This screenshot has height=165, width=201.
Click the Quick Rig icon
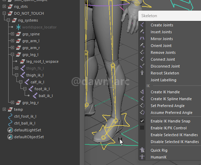(x=142, y=150)
